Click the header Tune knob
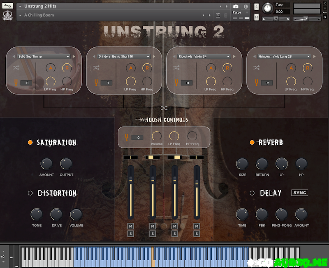Viewport: 329px width, 268px height. tap(267, 8)
